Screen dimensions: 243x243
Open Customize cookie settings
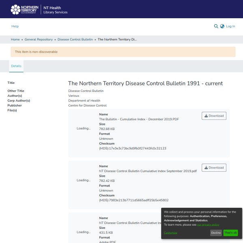tap(171, 233)
